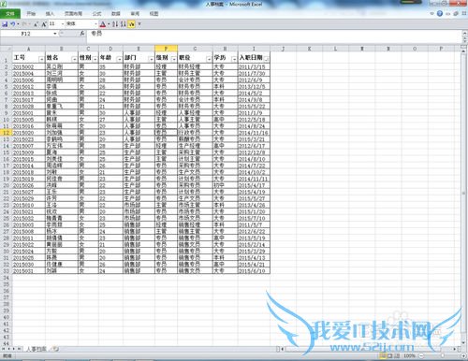Click the Select All corner of the grid
Screen dimensions: 468x361
6,49
